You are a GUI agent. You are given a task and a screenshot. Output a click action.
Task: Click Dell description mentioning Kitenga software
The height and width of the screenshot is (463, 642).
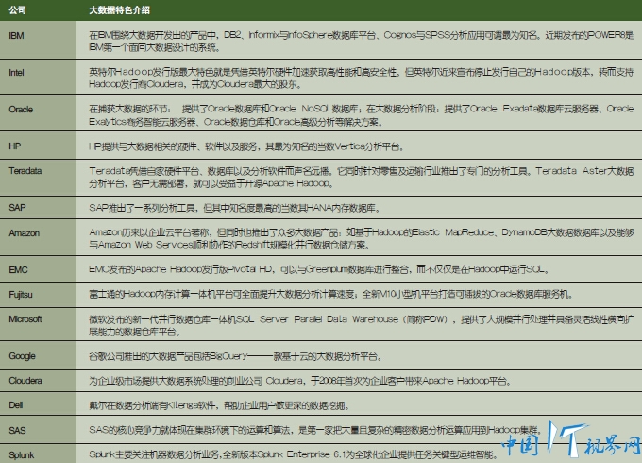[x=219, y=405]
